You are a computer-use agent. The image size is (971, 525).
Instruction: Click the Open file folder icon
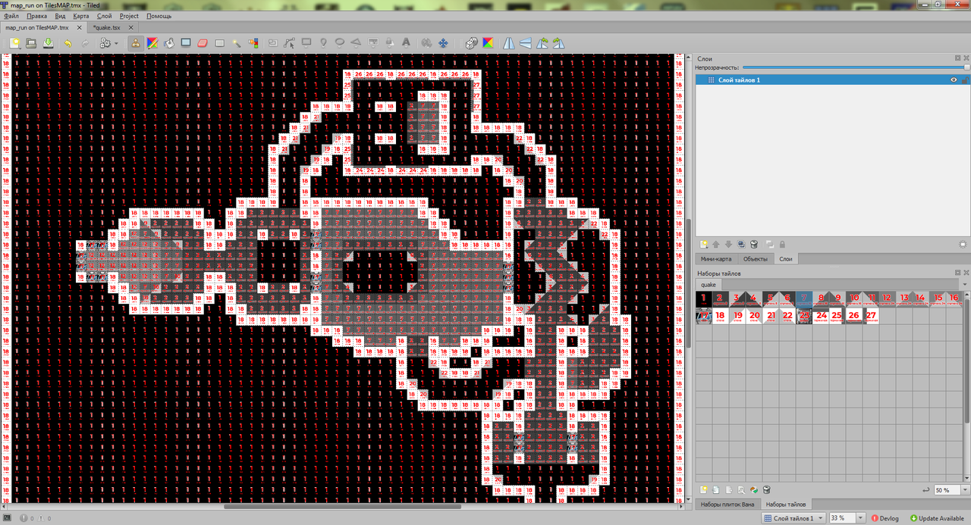click(31, 43)
